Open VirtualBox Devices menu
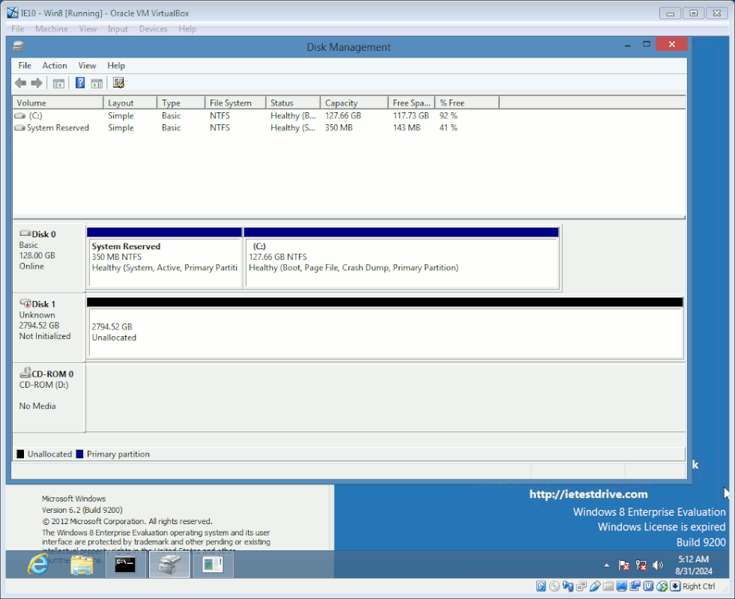Viewport: 735px width, 599px height. click(x=154, y=29)
